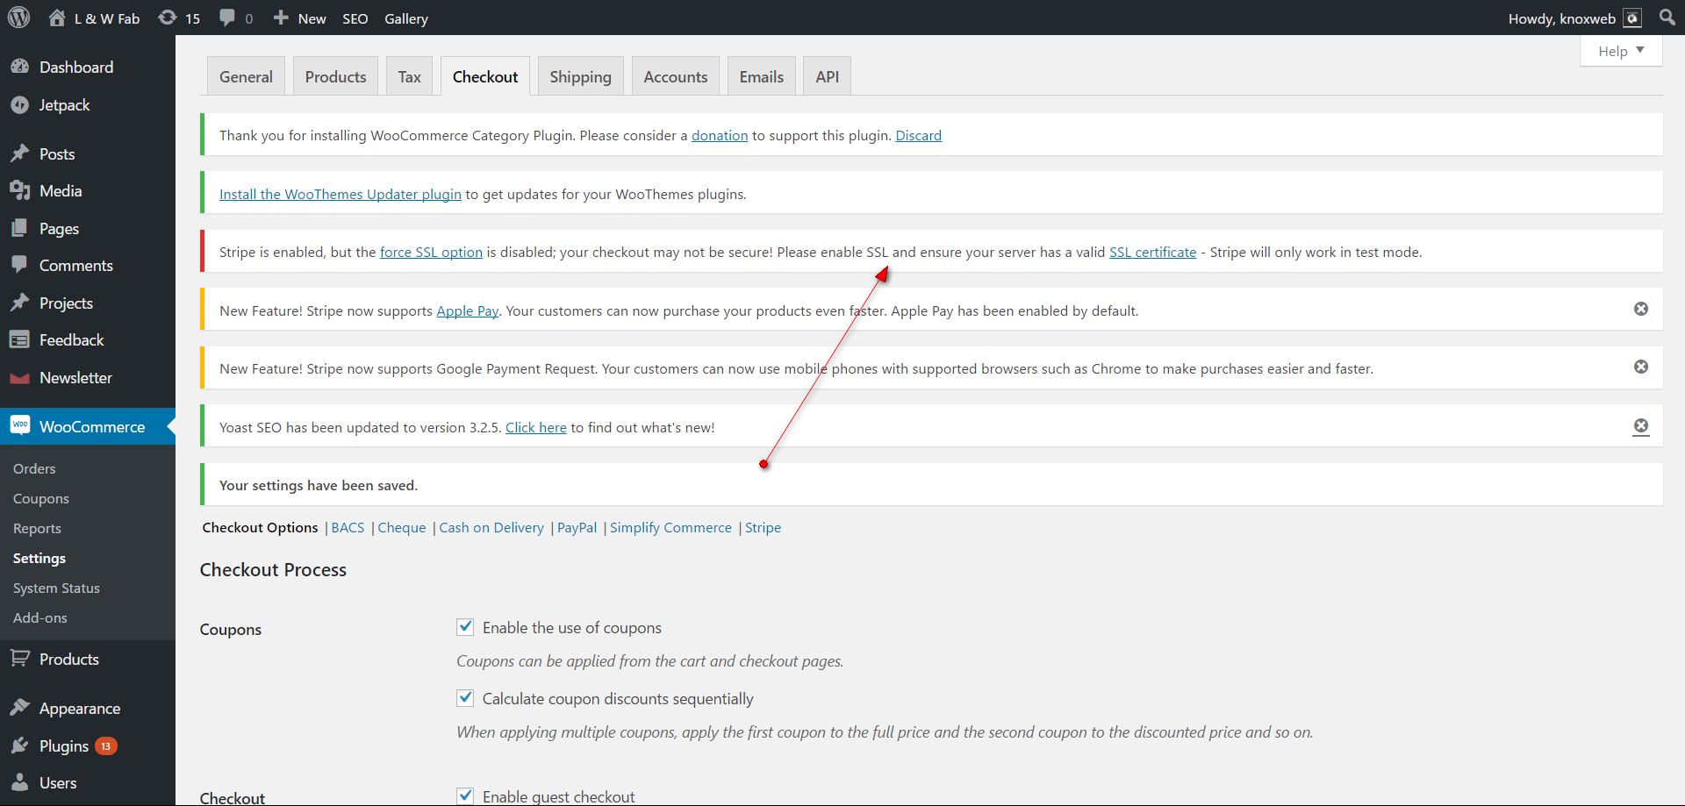Open BACS checkout settings
The width and height of the screenshot is (1685, 806).
pyautogui.click(x=348, y=527)
